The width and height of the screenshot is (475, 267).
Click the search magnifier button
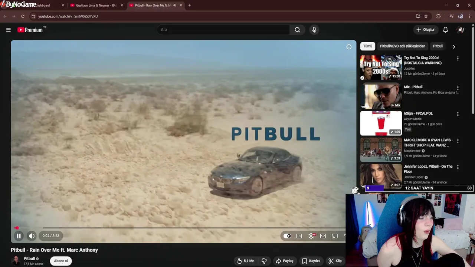pyautogui.click(x=297, y=30)
